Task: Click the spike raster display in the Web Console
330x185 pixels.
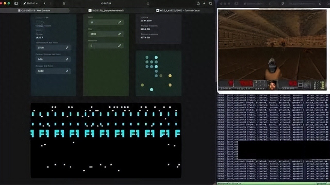Action: point(106,140)
